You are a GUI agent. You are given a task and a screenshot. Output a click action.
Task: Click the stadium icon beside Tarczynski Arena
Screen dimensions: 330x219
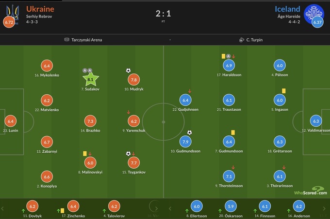(66, 40)
